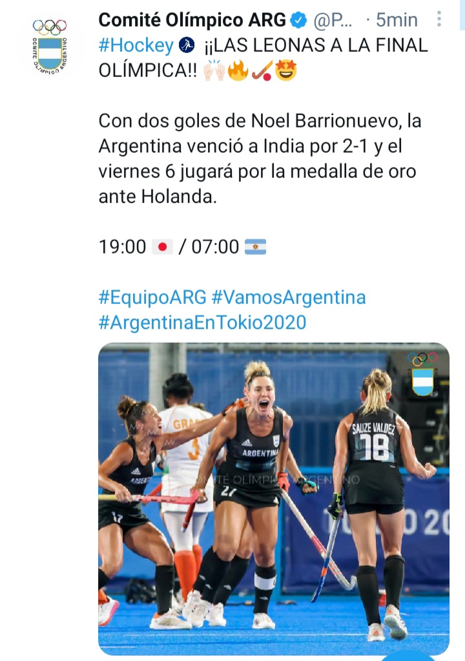Open the #EquipoARG hashtag
465x661 pixels.
click(x=152, y=298)
